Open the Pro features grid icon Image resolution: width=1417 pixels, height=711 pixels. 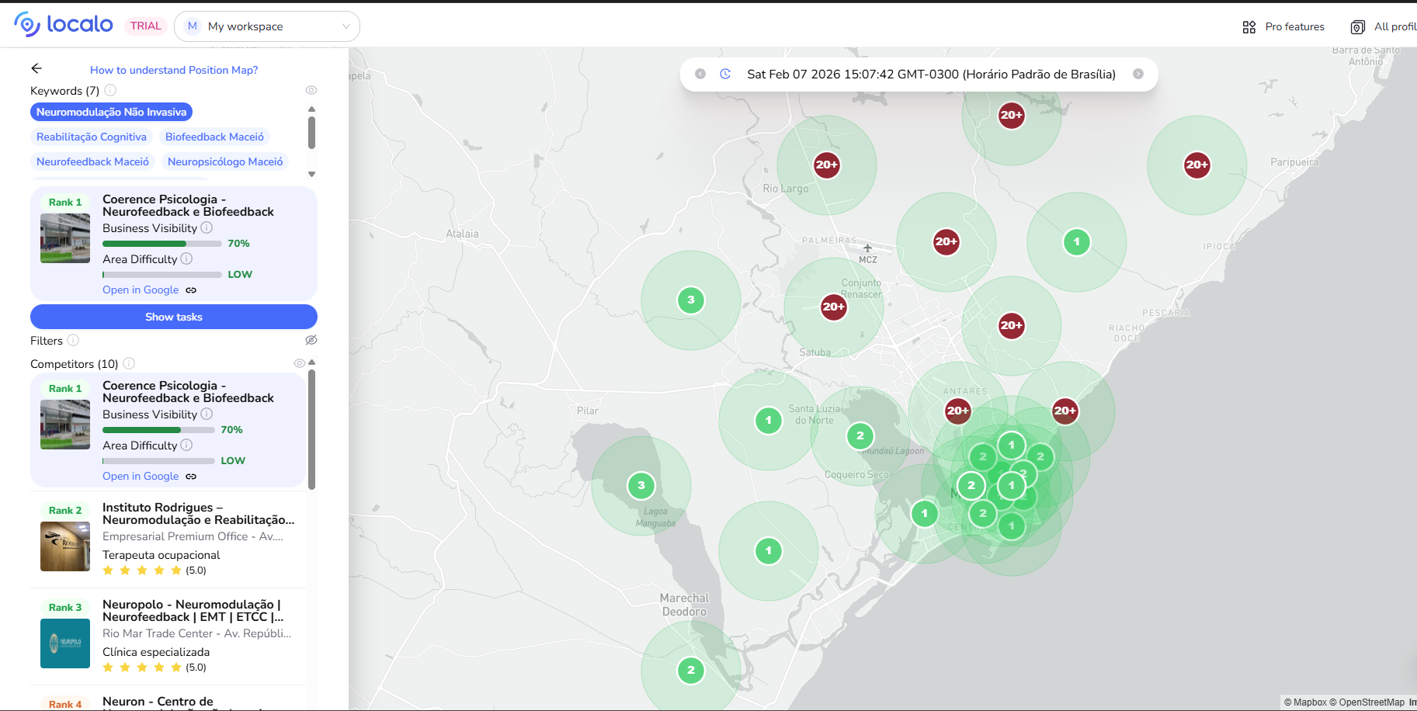1249,27
